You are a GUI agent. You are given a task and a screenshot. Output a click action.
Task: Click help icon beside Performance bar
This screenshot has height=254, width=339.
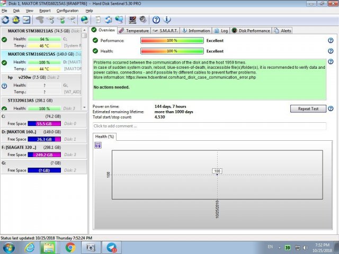point(331,41)
